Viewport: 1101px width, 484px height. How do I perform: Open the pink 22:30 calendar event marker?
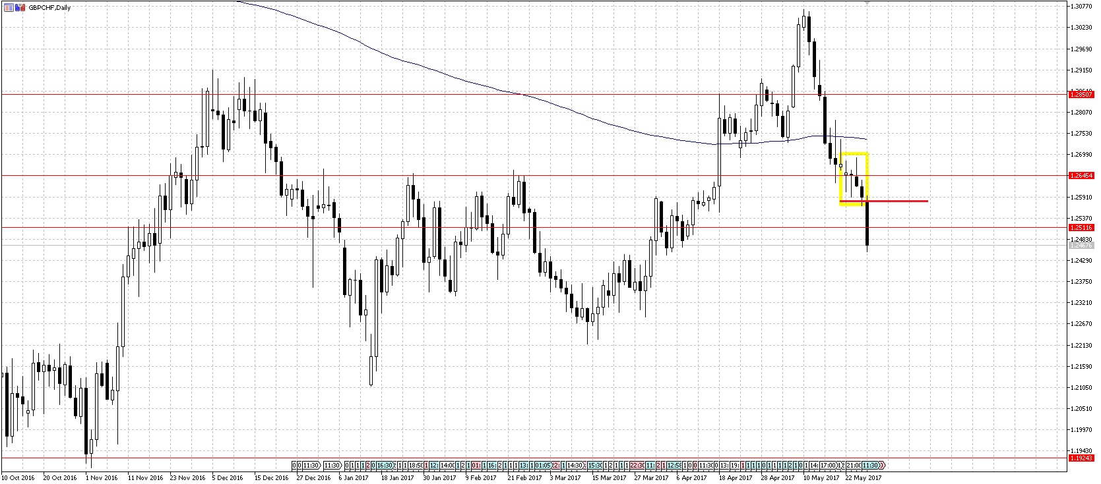pyautogui.click(x=637, y=464)
